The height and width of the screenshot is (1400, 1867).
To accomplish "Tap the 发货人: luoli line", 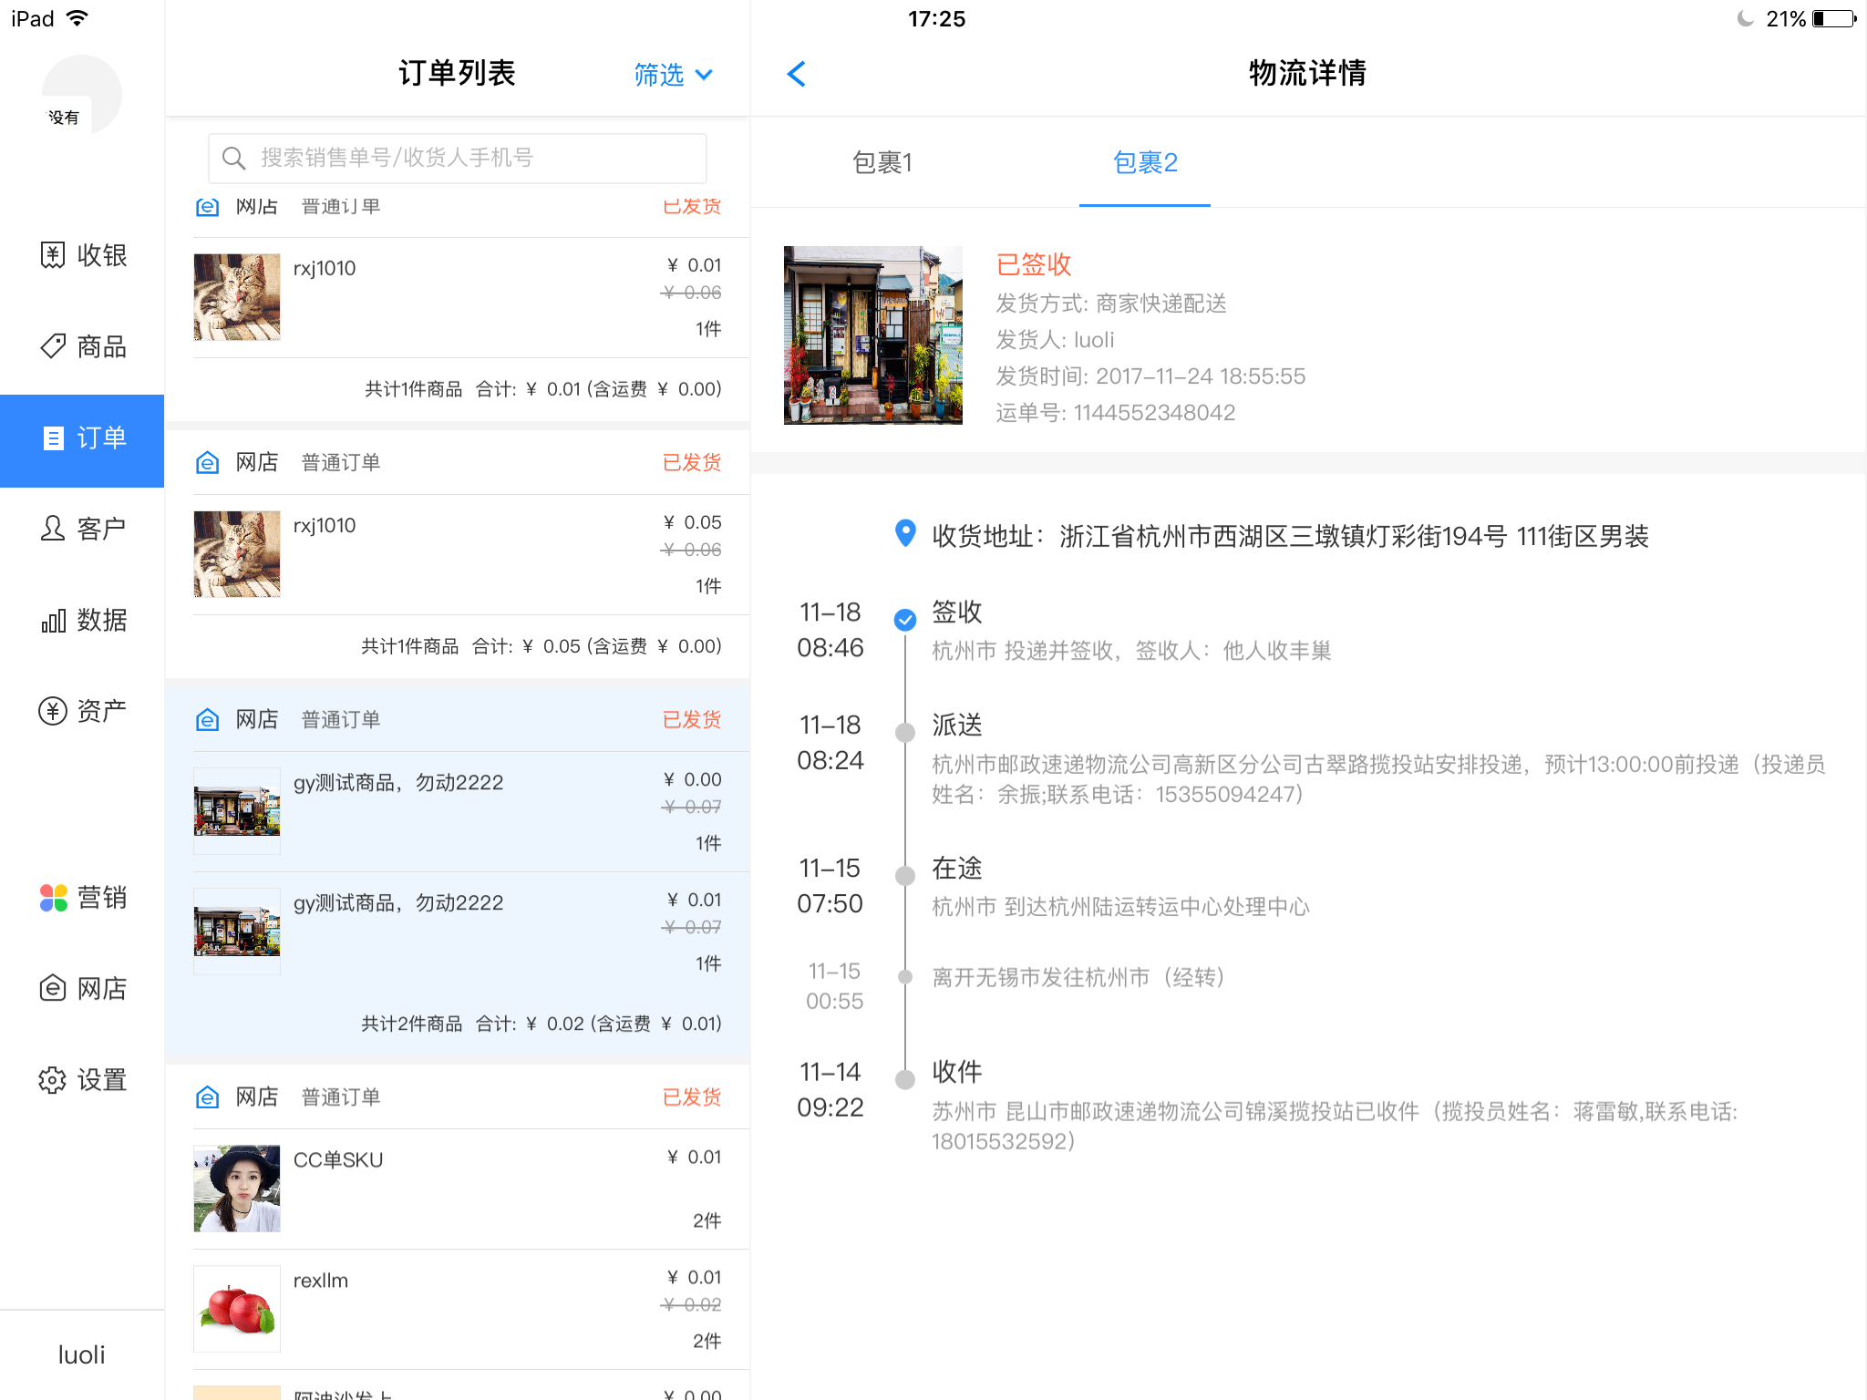I will tap(1055, 340).
